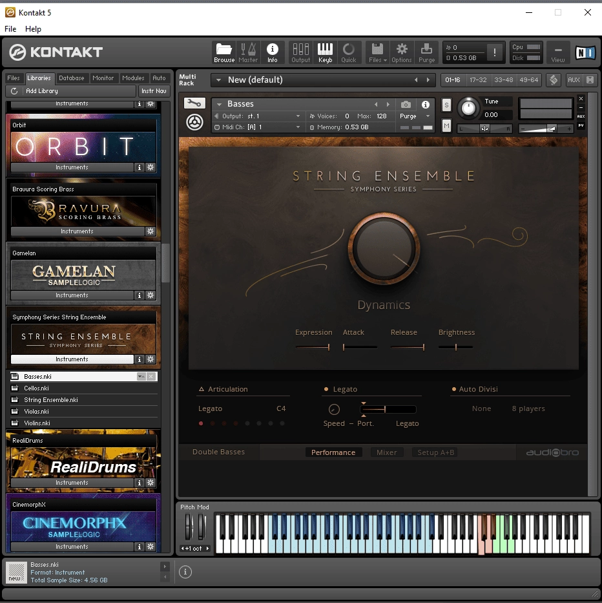Click the Tune knob

[468, 108]
